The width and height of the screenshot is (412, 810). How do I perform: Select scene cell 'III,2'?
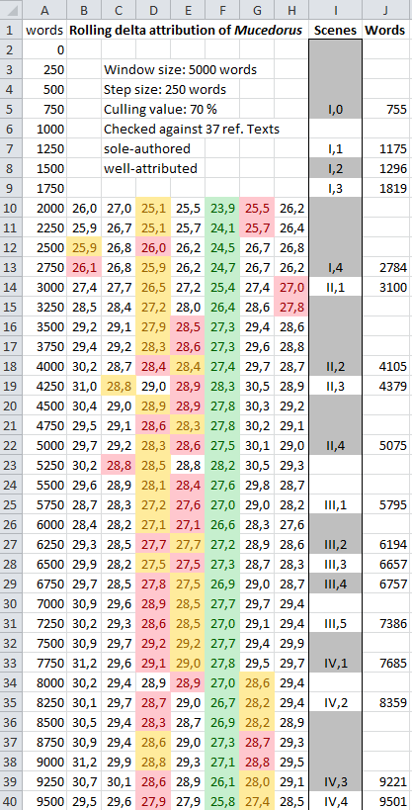pyautogui.click(x=335, y=544)
